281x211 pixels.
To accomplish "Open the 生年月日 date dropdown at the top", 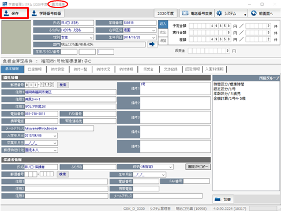I will (153, 37).
